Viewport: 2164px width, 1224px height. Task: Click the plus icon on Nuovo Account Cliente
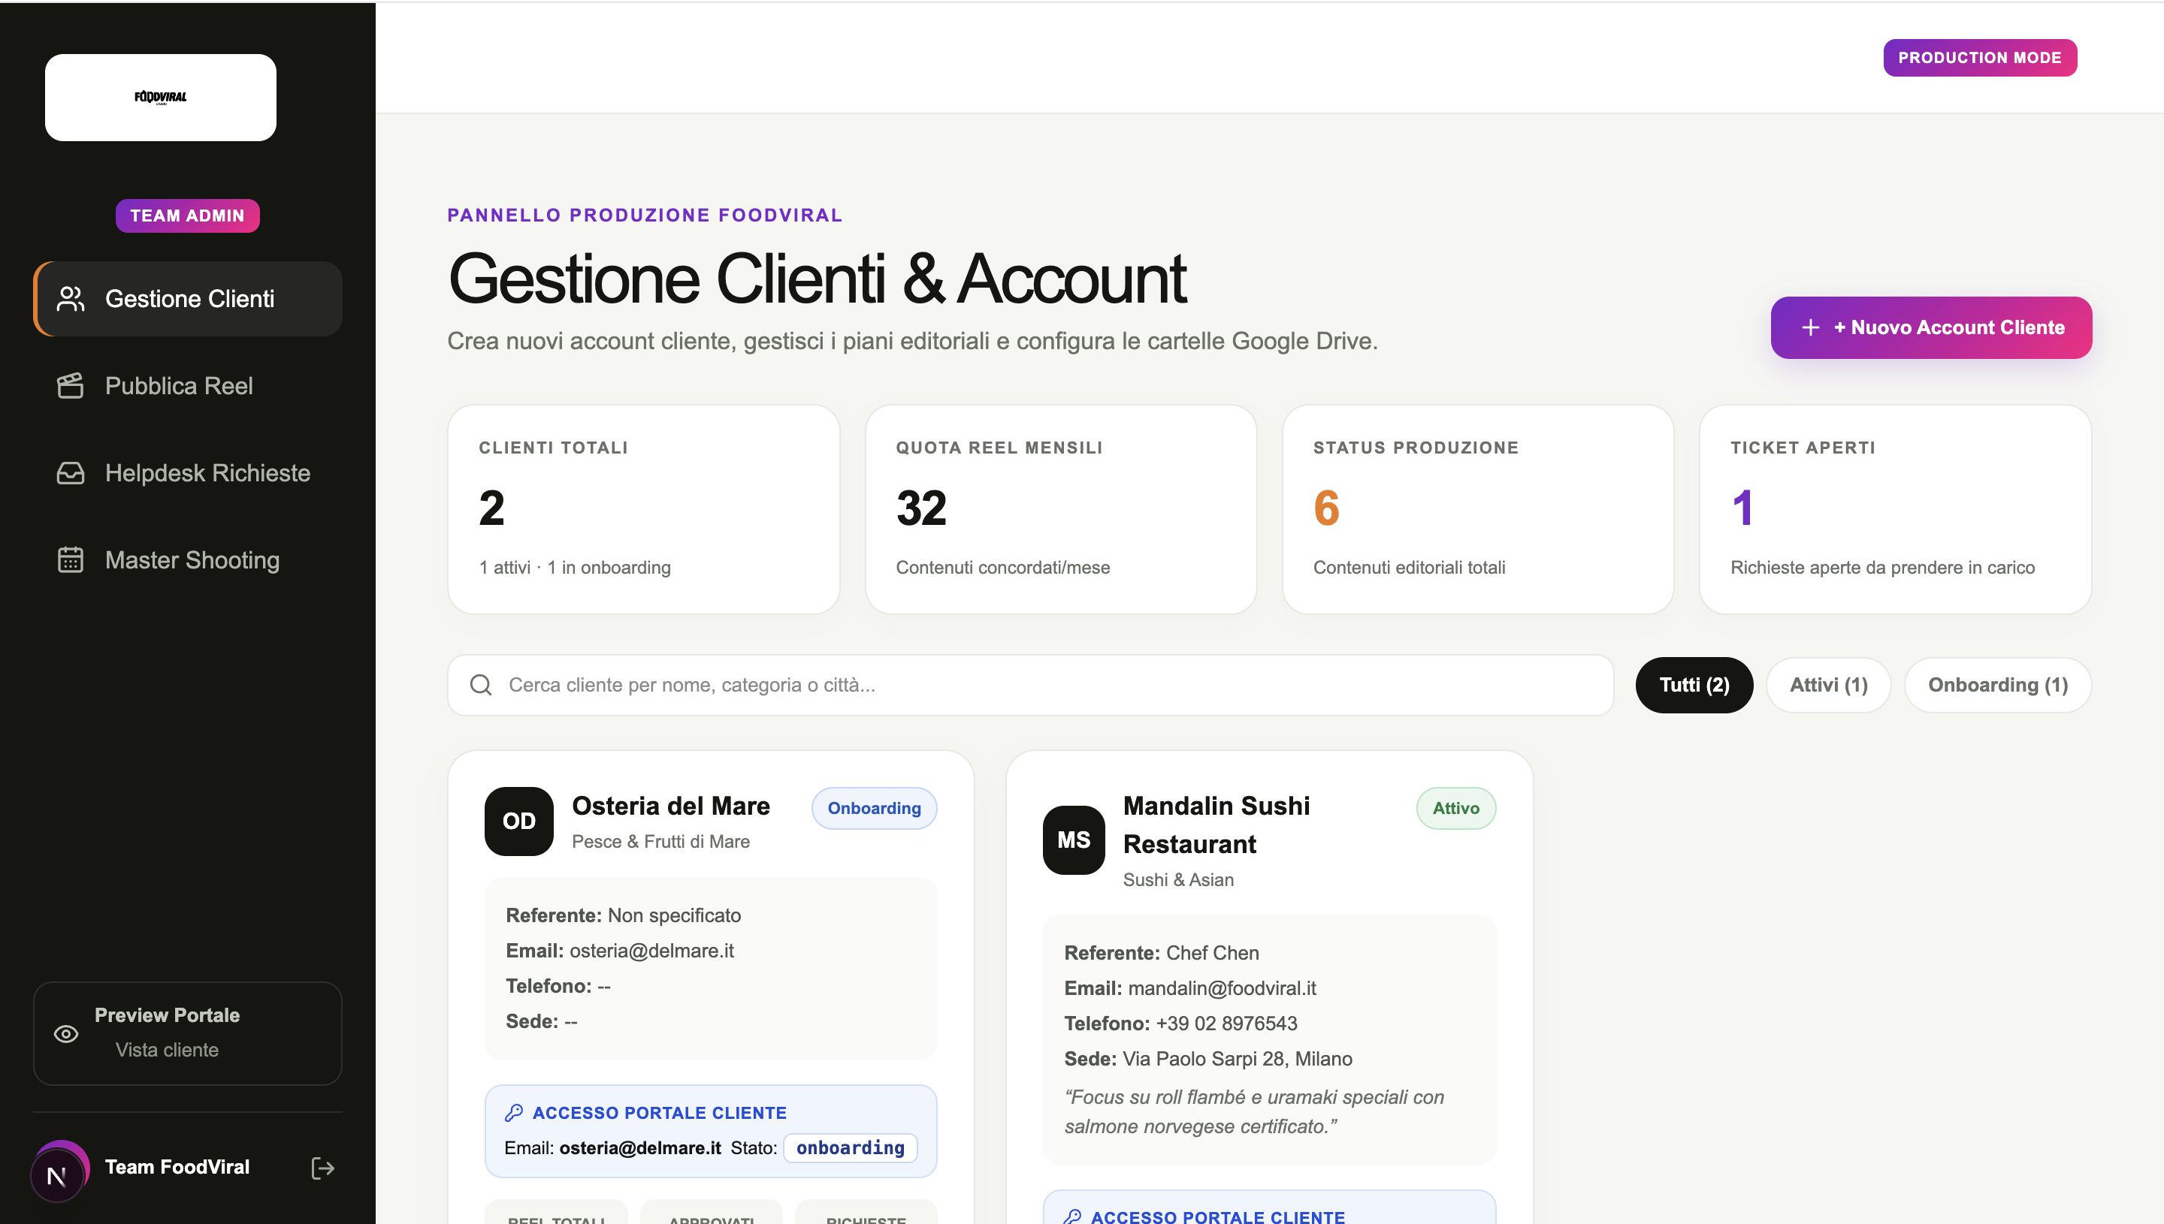(x=1811, y=328)
